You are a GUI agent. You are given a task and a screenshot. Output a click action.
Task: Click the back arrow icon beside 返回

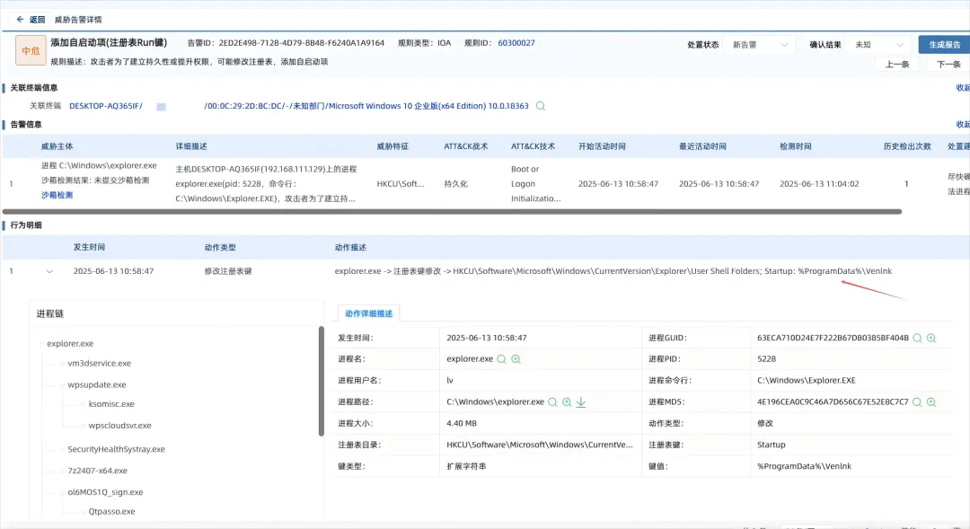coord(20,19)
